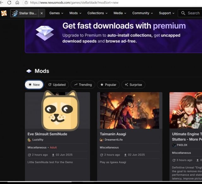Open Miscellaneous category on Taimanin Asagi card

(x=109, y=147)
